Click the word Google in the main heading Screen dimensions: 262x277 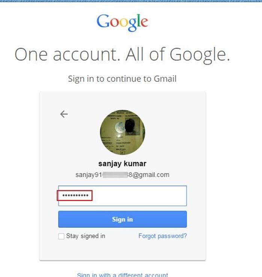click(199, 54)
